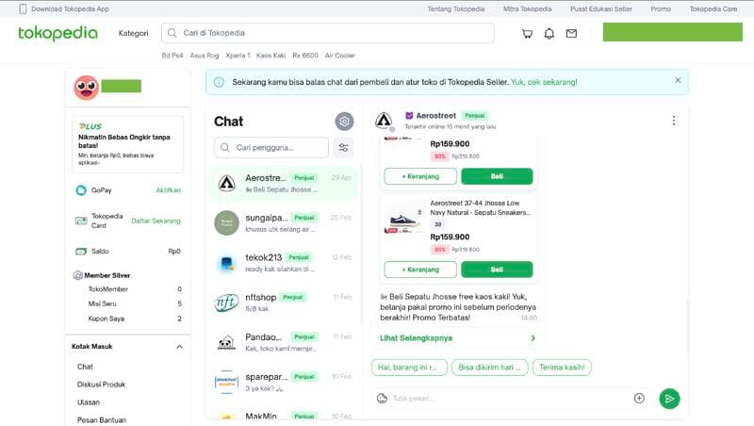Open the three-dot chat options menu

point(673,121)
